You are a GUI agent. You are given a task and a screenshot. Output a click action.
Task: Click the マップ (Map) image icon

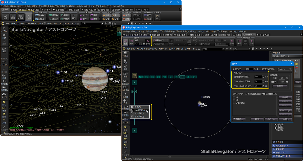[x=158, y=17]
